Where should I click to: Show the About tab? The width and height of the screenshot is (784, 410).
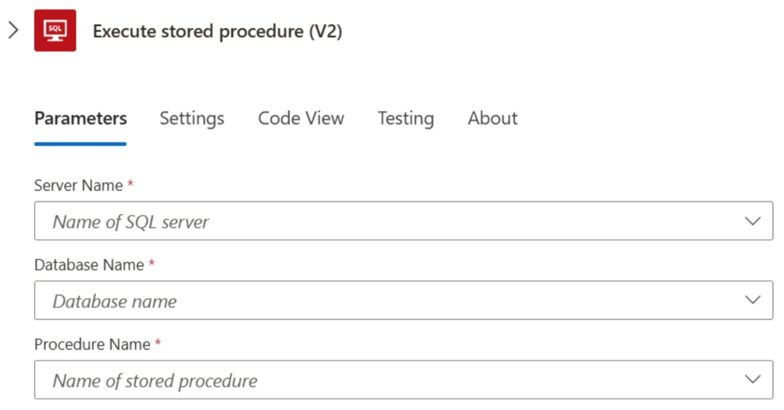click(493, 118)
